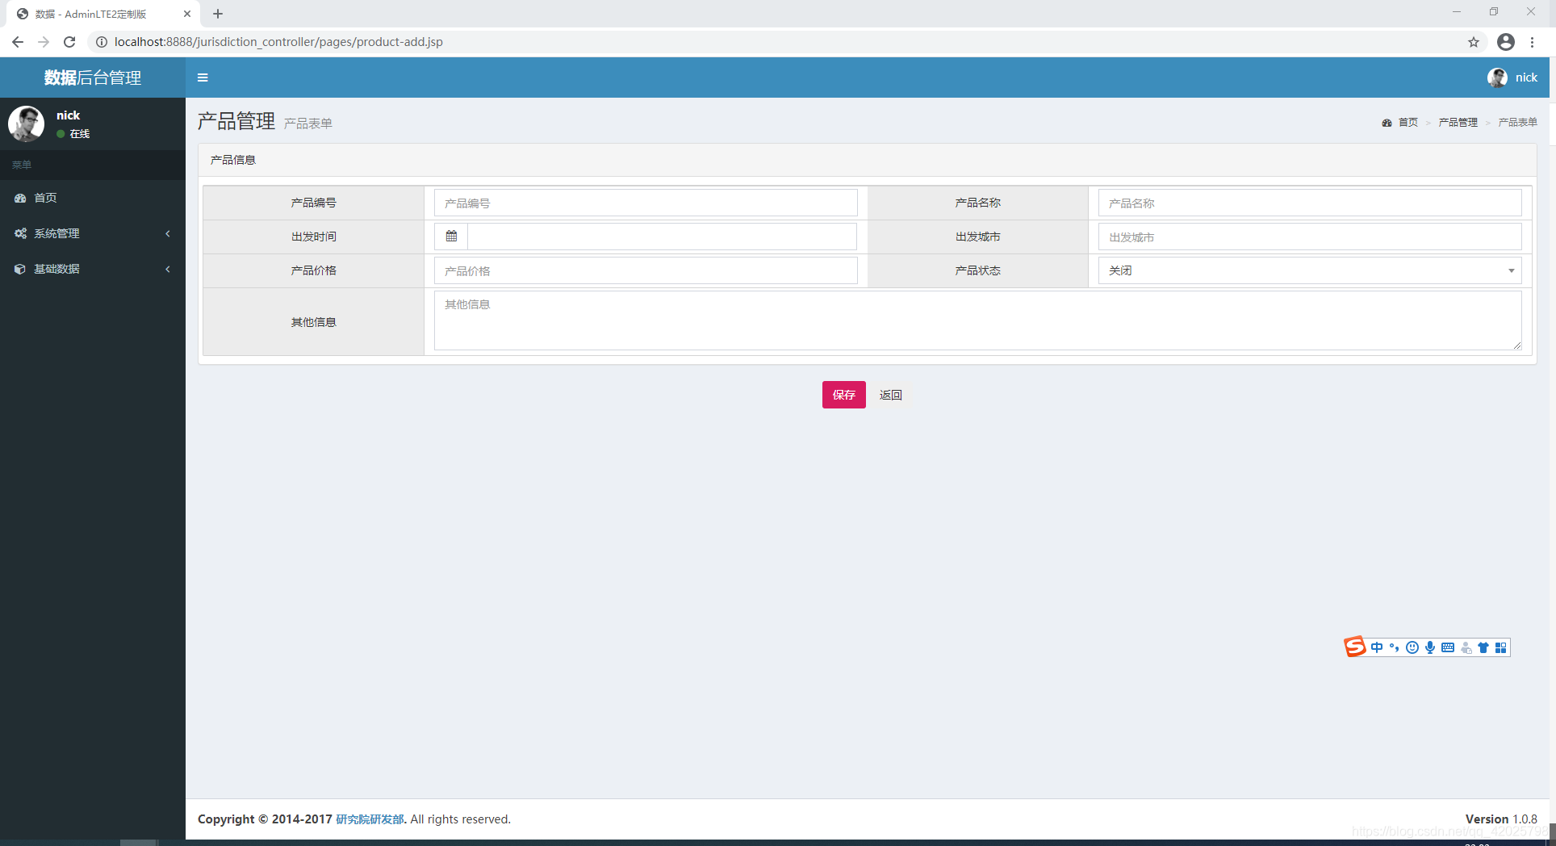Open the 基础数据 sidebar menu

click(x=93, y=269)
